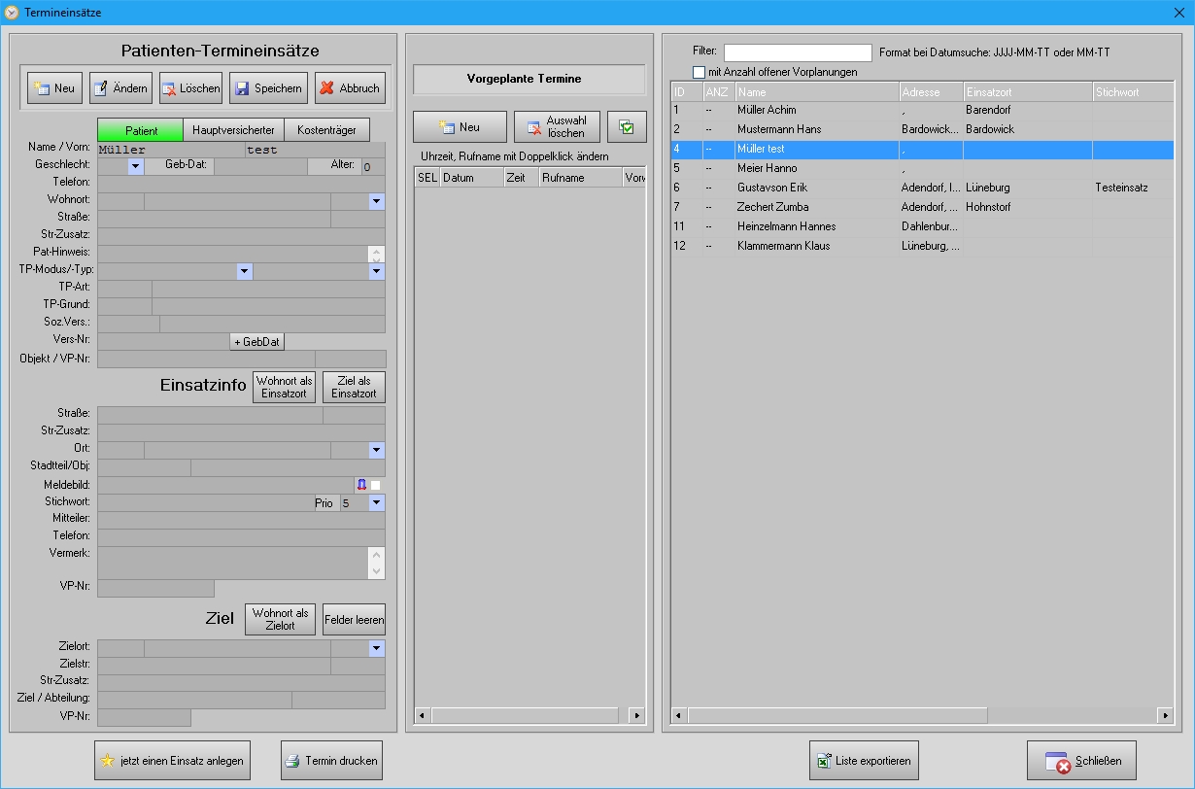The image size is (1195, 789).
Task: Open the Zielort dropdown arrow
Action: click(377, 648)
